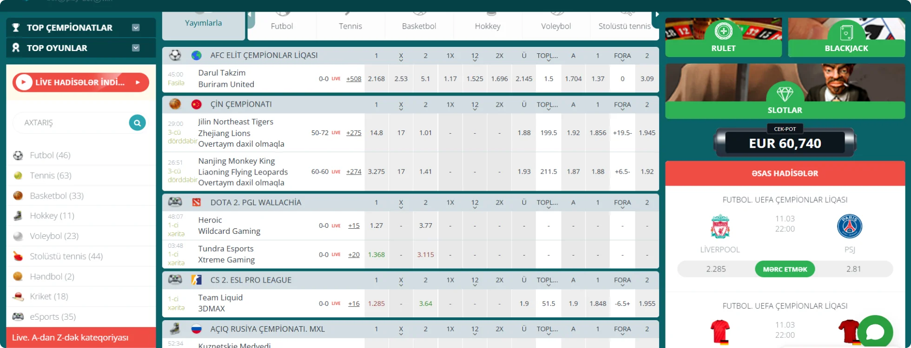
Task: Click the PSJ club crest
Action: point(850,226)
